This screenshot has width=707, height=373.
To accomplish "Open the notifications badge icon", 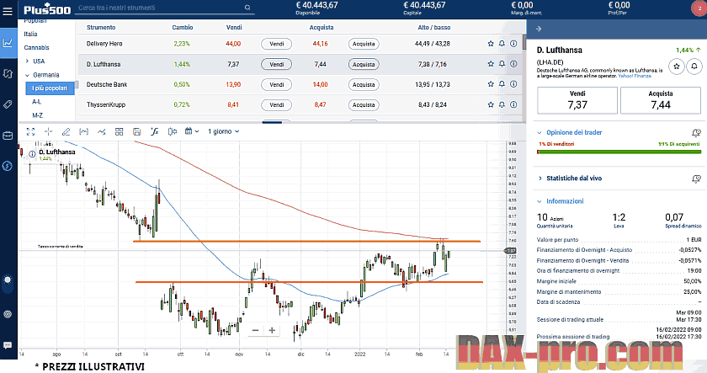I will (x=699, y=8).
